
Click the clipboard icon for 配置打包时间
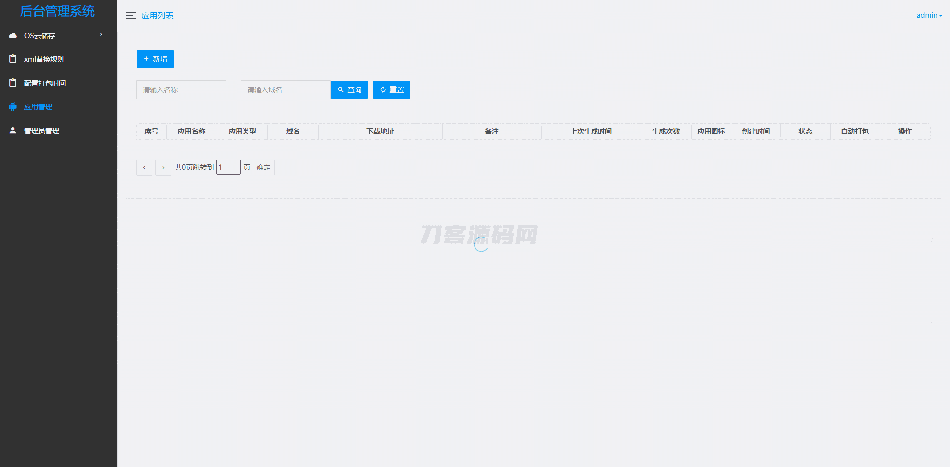pyautogui.click(x=12, y=83)
